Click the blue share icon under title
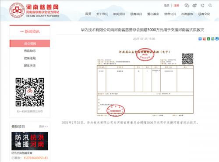 coord(200,39)
